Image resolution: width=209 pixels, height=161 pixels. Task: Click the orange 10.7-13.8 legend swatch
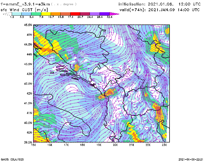(x=56, y=14)
